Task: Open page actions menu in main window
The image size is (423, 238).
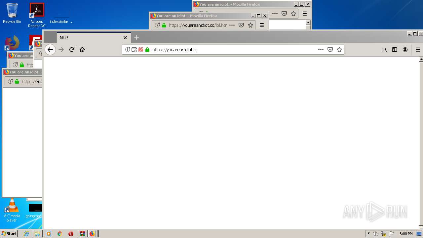Action: tap(321, 50)
